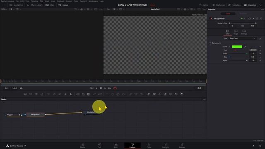Add a Text+ node from the toolbar
The width and height of the screenshot is (265, 149).
[x=36, y=94]
